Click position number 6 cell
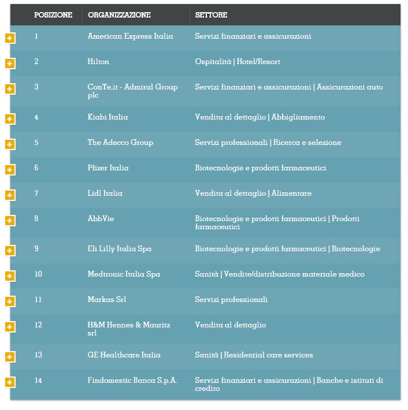 (x=36, y=167)
